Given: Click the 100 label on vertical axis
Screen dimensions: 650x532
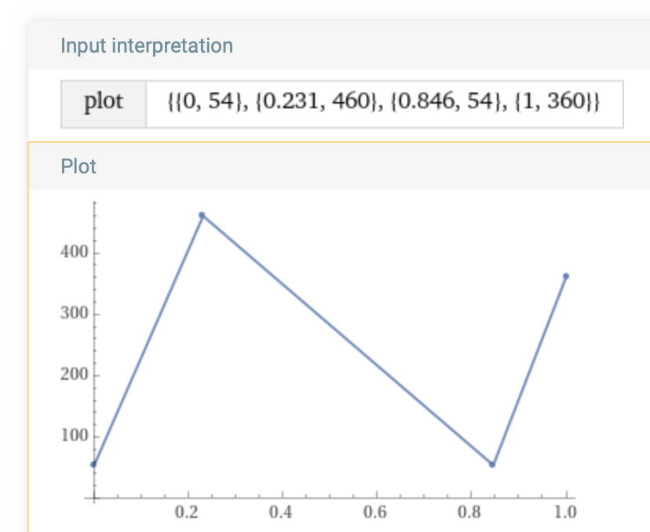Looking at the screenshot, I should coord(73,437).
